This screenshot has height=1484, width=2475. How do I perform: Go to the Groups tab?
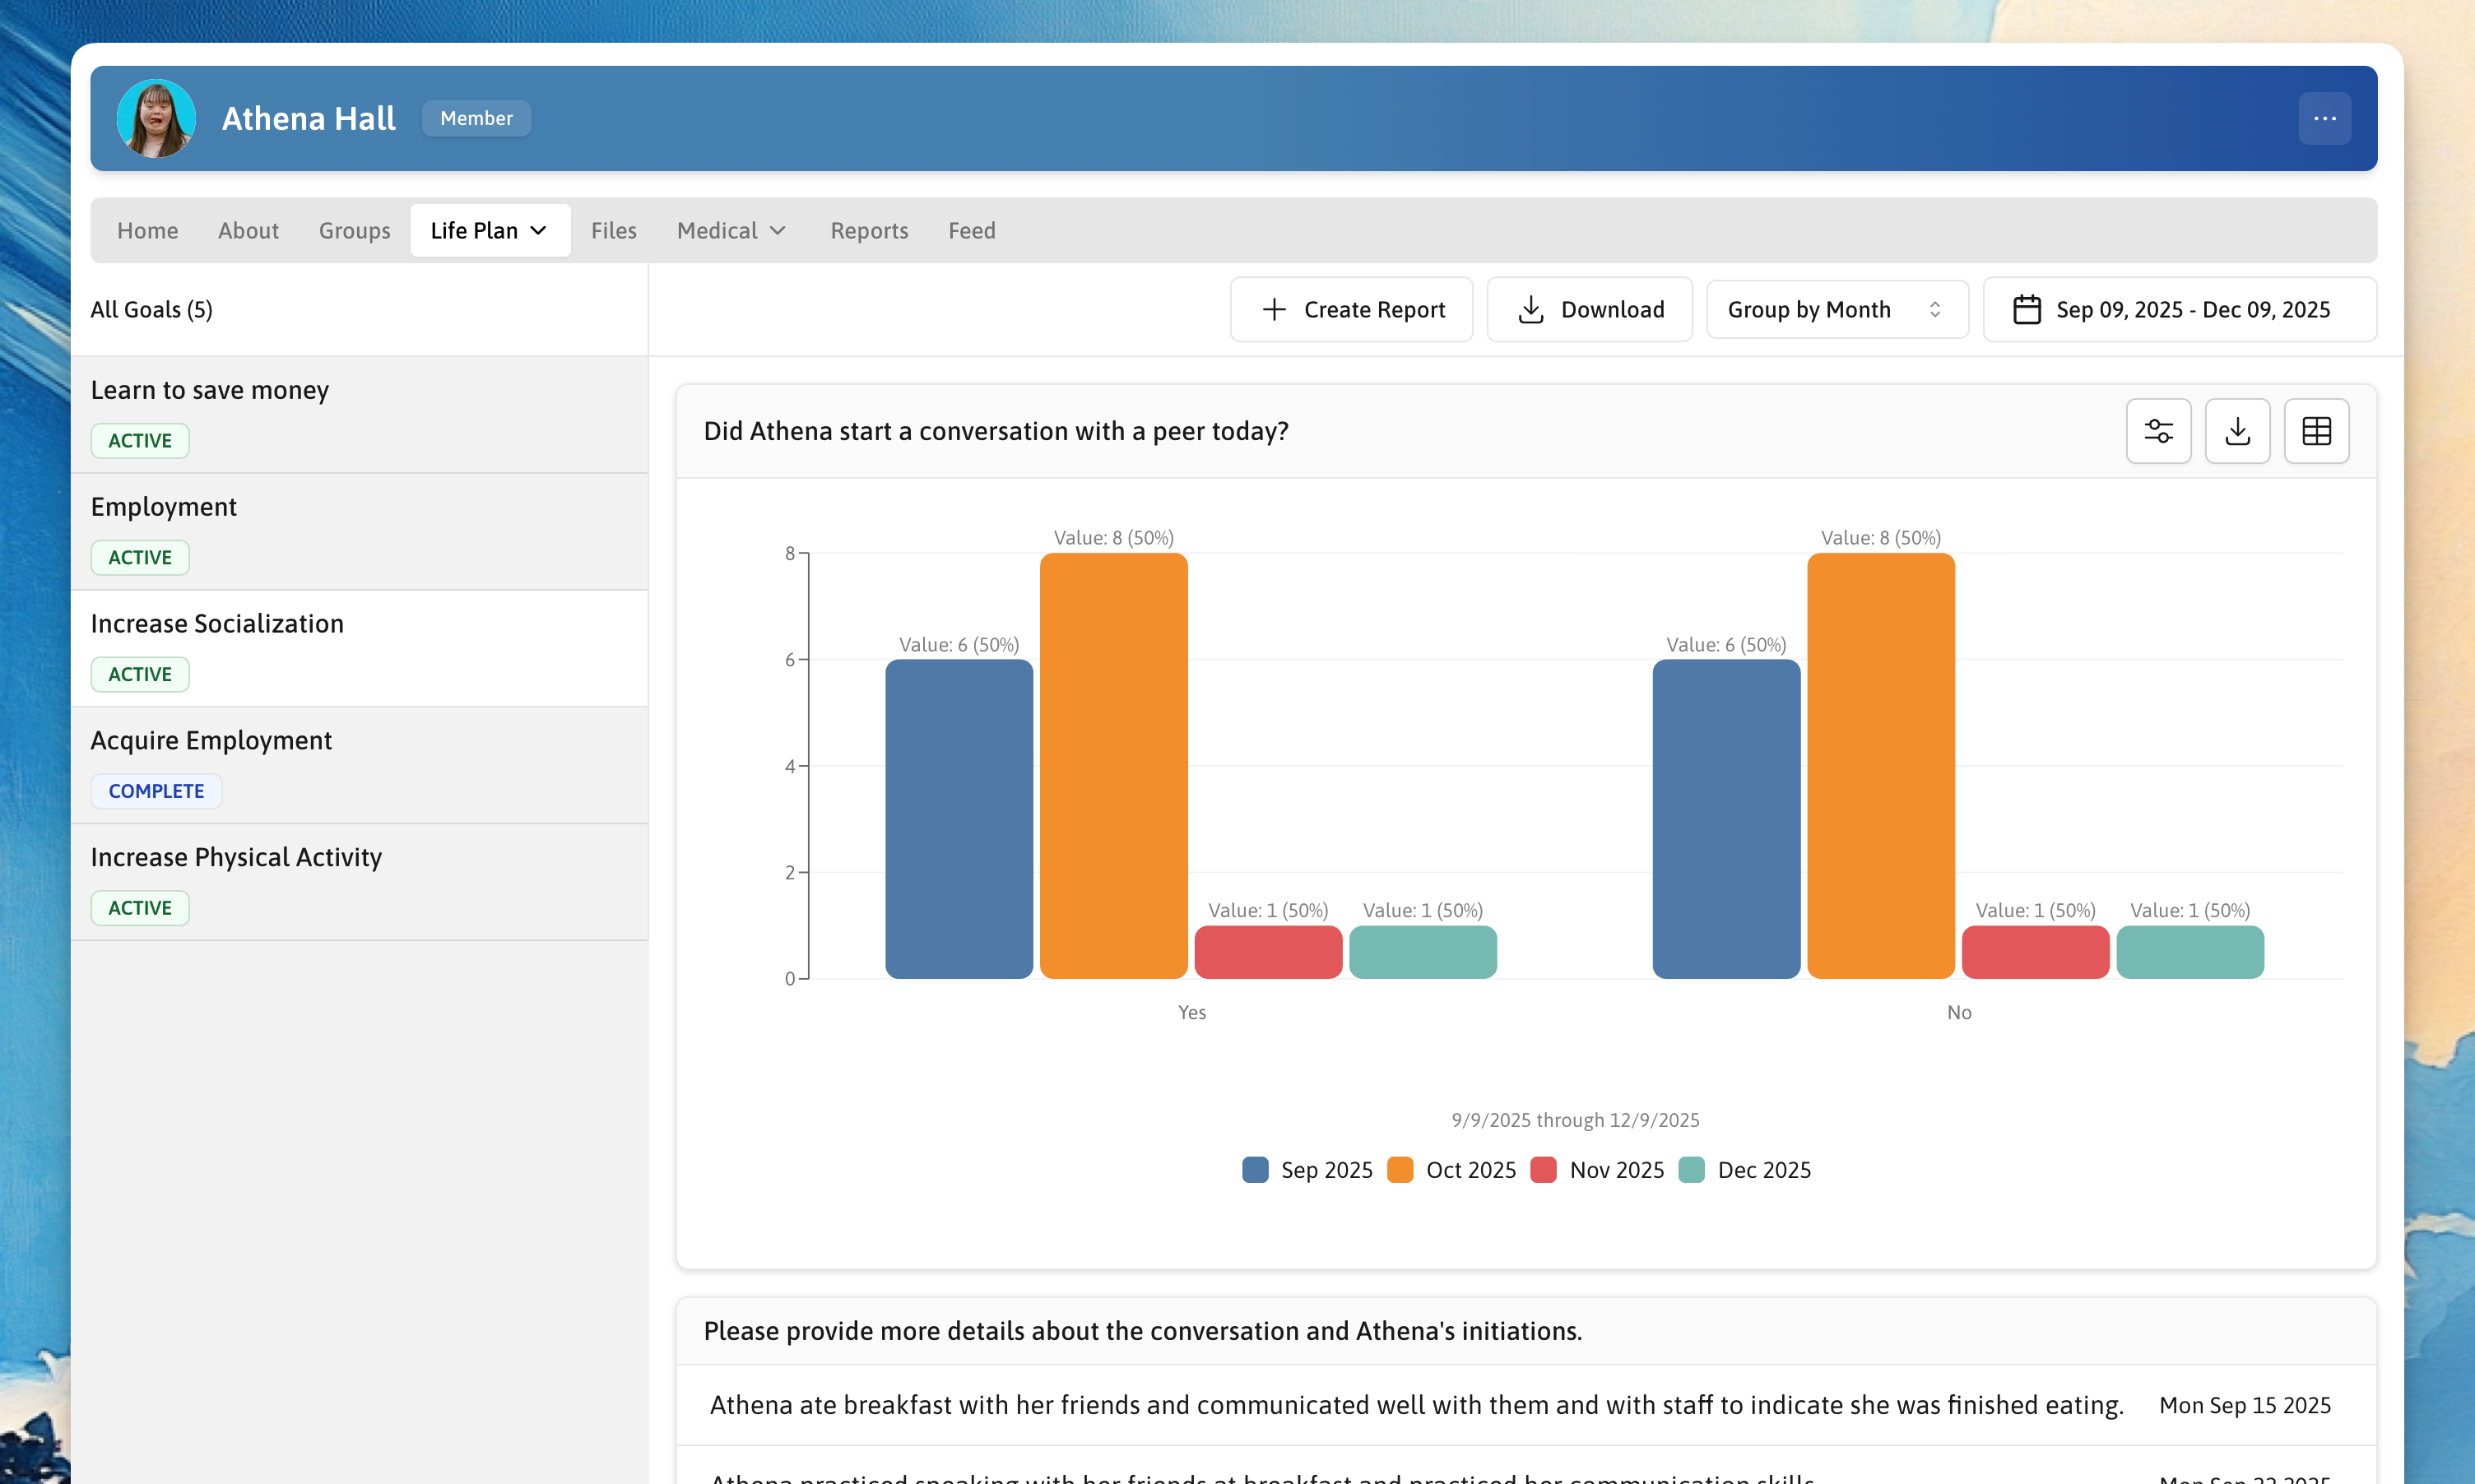click(354, 231)
